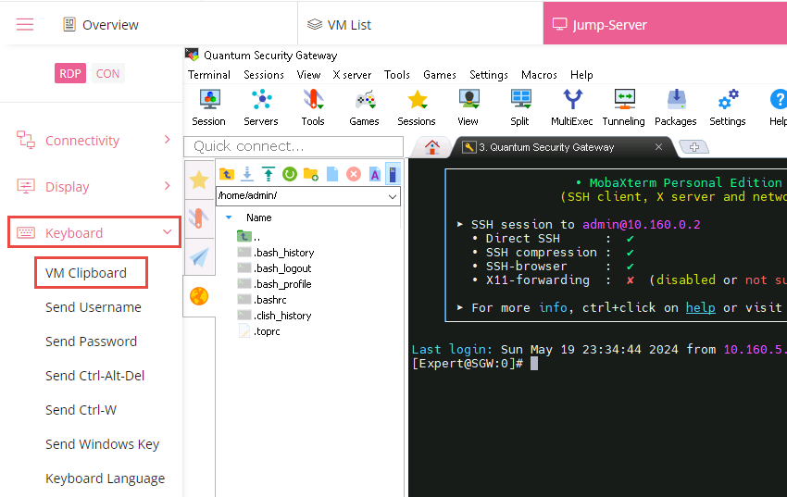Click the RDP button
787x497 pixels.
70,74
